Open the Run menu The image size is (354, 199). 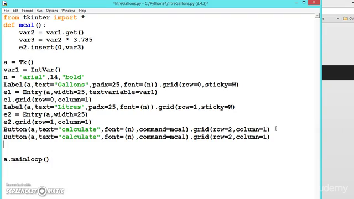[x=39, y=11]
